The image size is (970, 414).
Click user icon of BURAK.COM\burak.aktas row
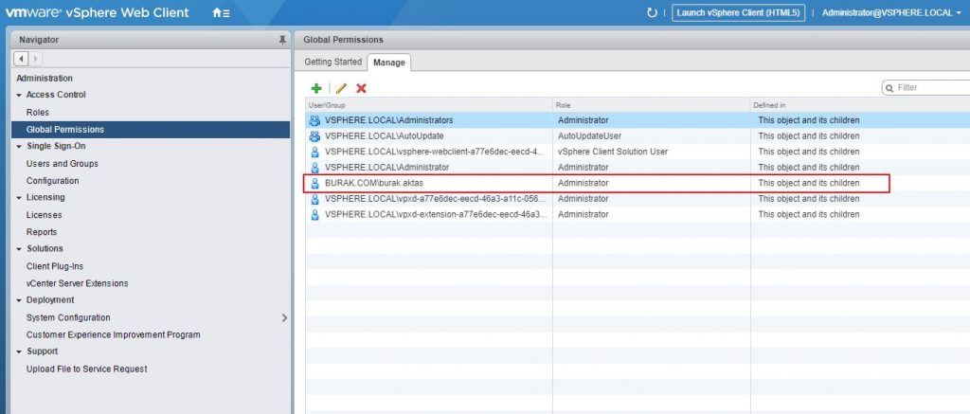coord(314,183)
